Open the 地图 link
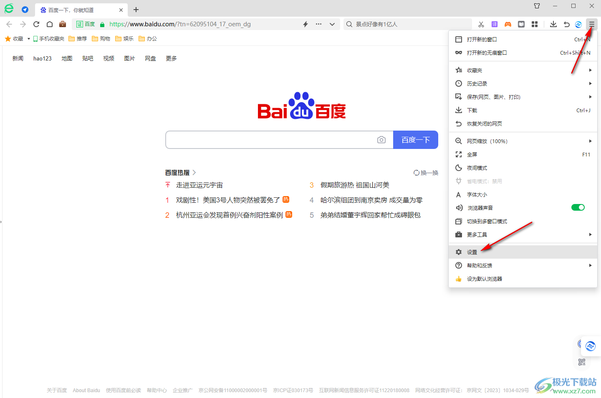601x398 pixels. (67, 58)
